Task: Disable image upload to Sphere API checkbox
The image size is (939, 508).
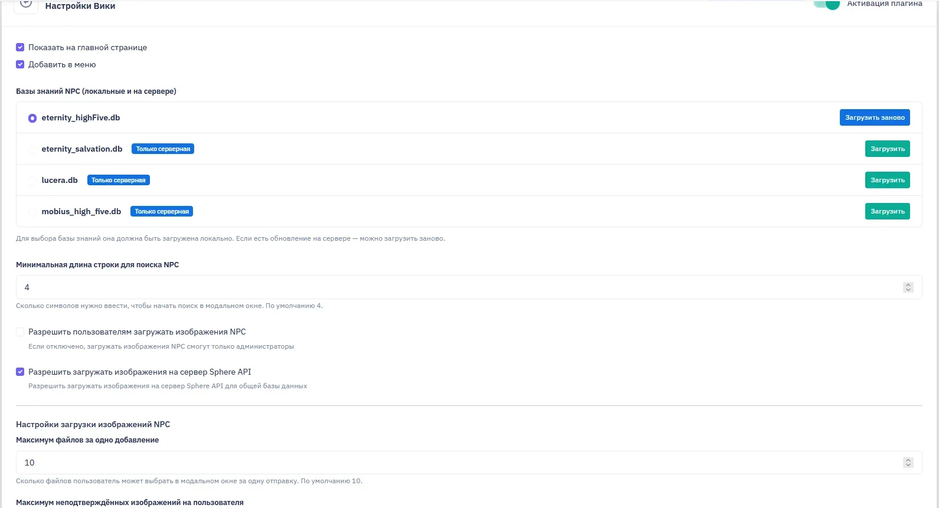Action: 20,372
